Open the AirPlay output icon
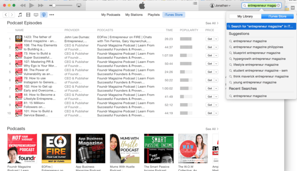Image resolution: width=297 pixels, height=171 pixels. click(79, 6)
